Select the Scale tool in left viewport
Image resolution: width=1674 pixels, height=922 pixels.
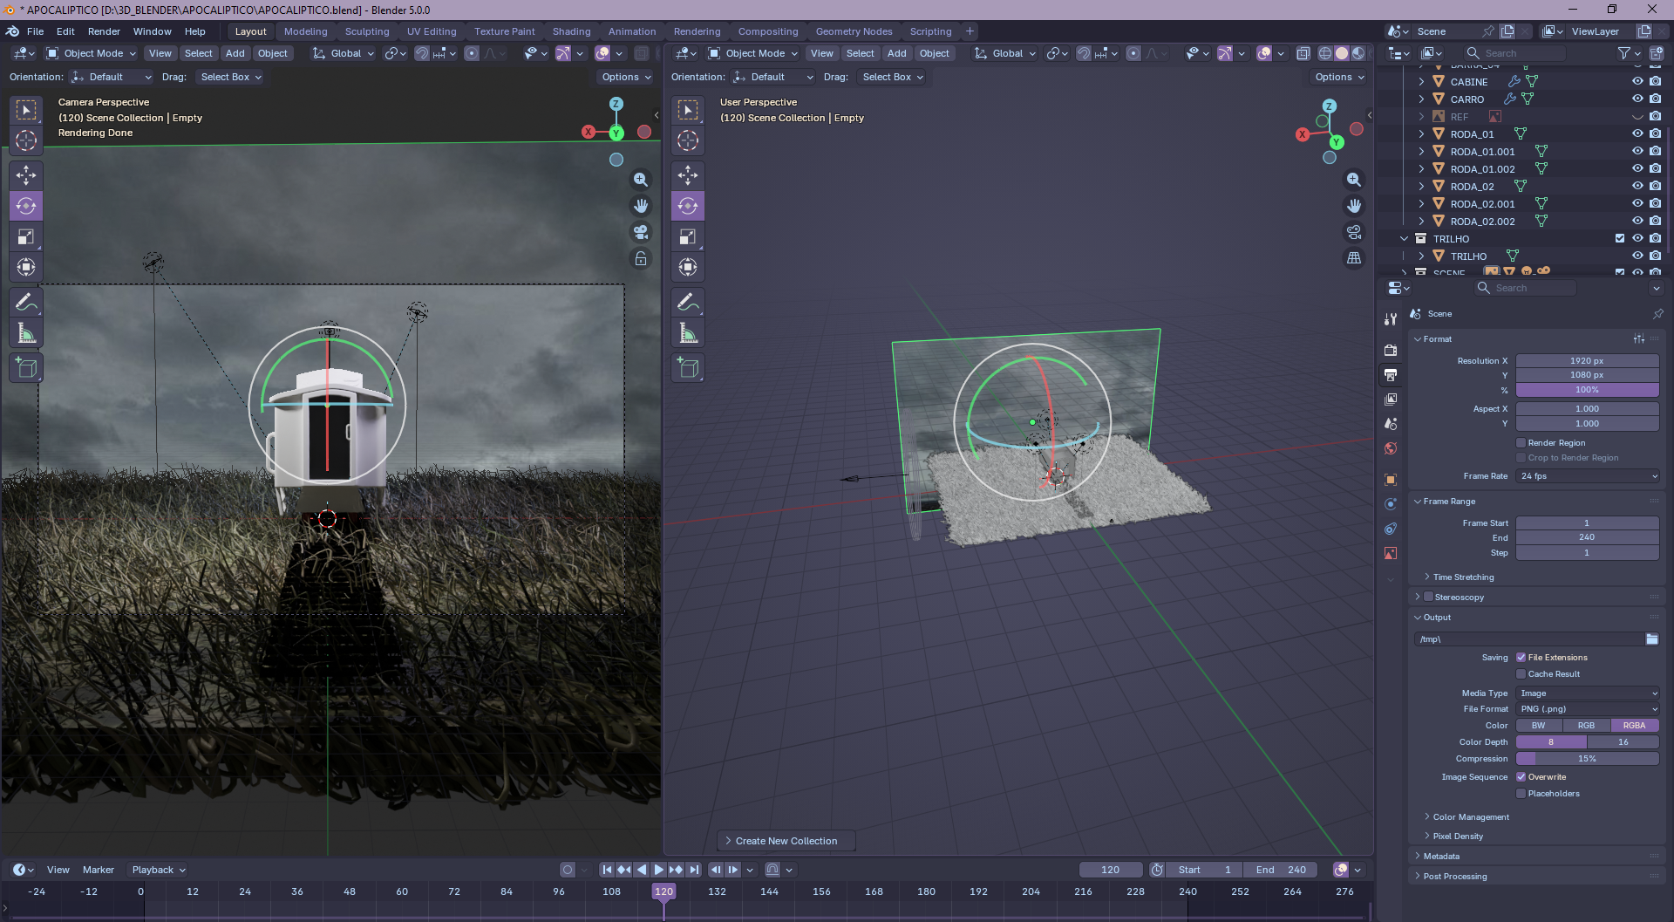[26, 236]
